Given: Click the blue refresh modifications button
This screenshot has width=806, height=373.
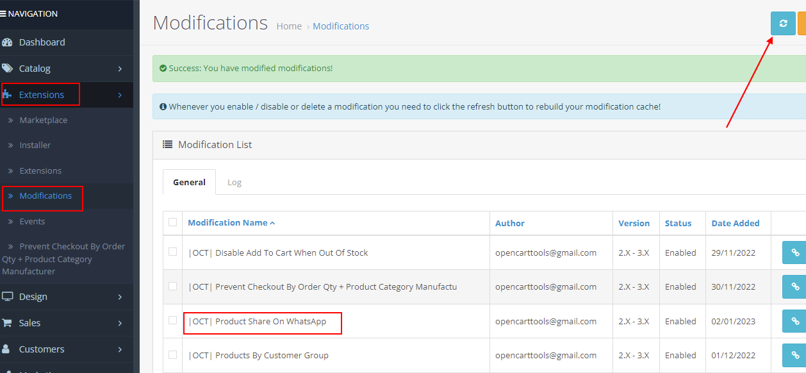Looking at the screenshot, I should pos(782,23).
